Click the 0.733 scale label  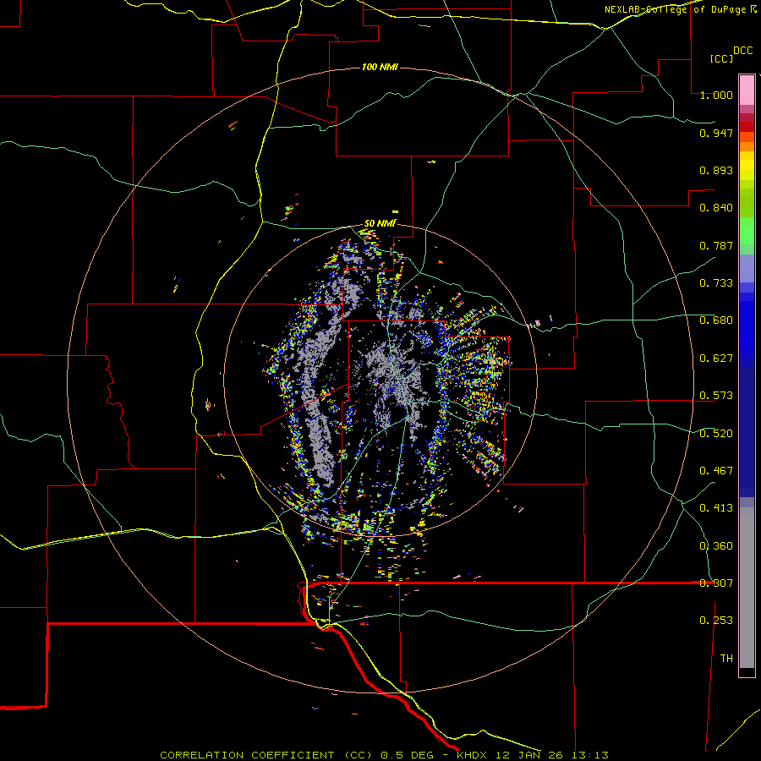point(716,283)
